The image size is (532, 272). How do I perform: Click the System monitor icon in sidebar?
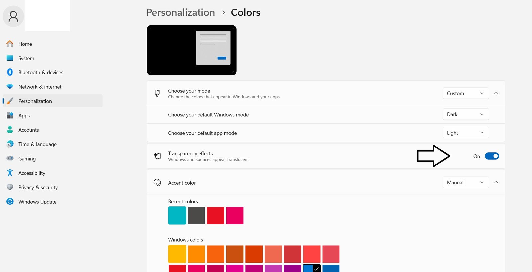click(10, 58)
